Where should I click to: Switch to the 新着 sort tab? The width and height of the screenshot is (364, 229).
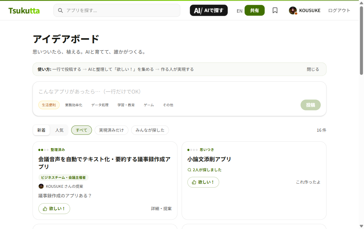(x=41, y=130)
